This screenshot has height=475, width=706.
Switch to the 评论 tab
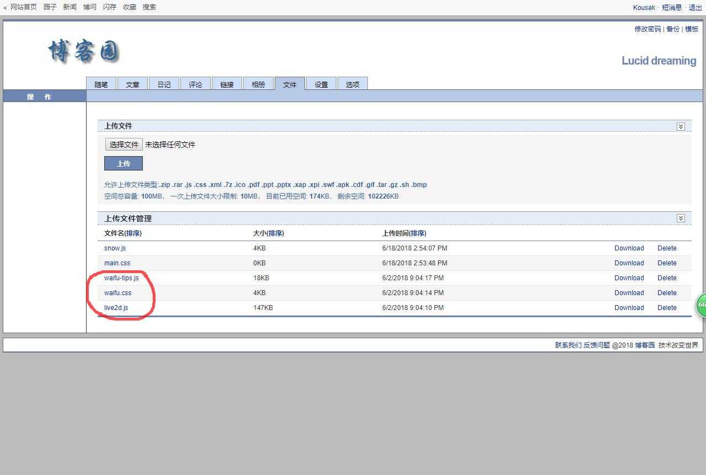point(195,84)
